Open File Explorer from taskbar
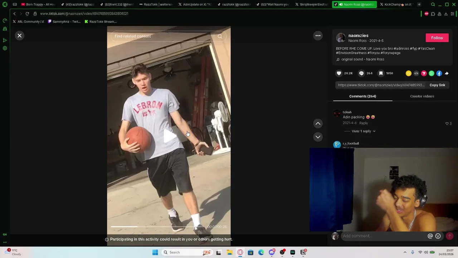458x258 pixels. [229, 252]
